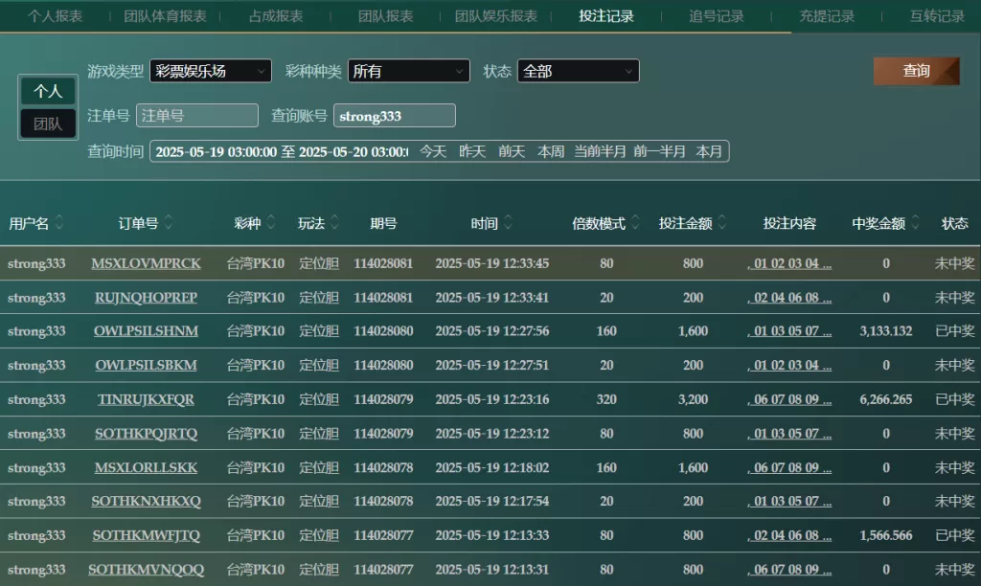Screen dimensions: 981x586
Task: Select multiplier 320 cell
Action: (606, 399)
